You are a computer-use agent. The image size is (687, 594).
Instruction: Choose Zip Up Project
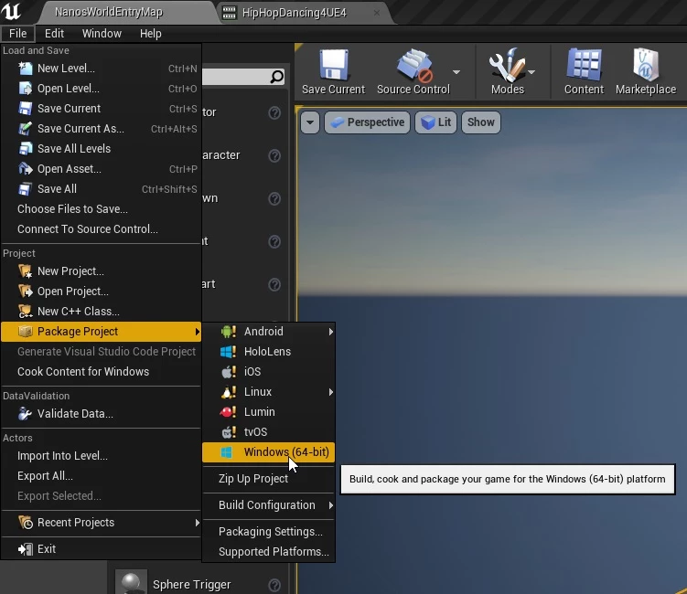[269, 479]
